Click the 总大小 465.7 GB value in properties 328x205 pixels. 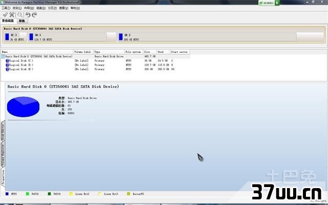pyautogui.click(x=73, y=102)
